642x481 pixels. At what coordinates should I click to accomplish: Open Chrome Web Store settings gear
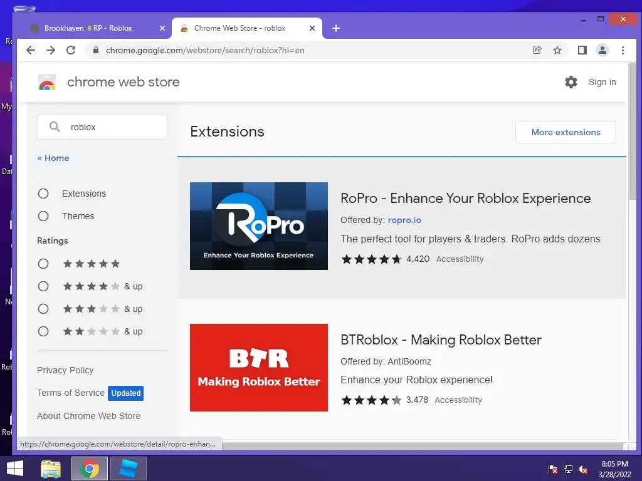coord(571,82)
